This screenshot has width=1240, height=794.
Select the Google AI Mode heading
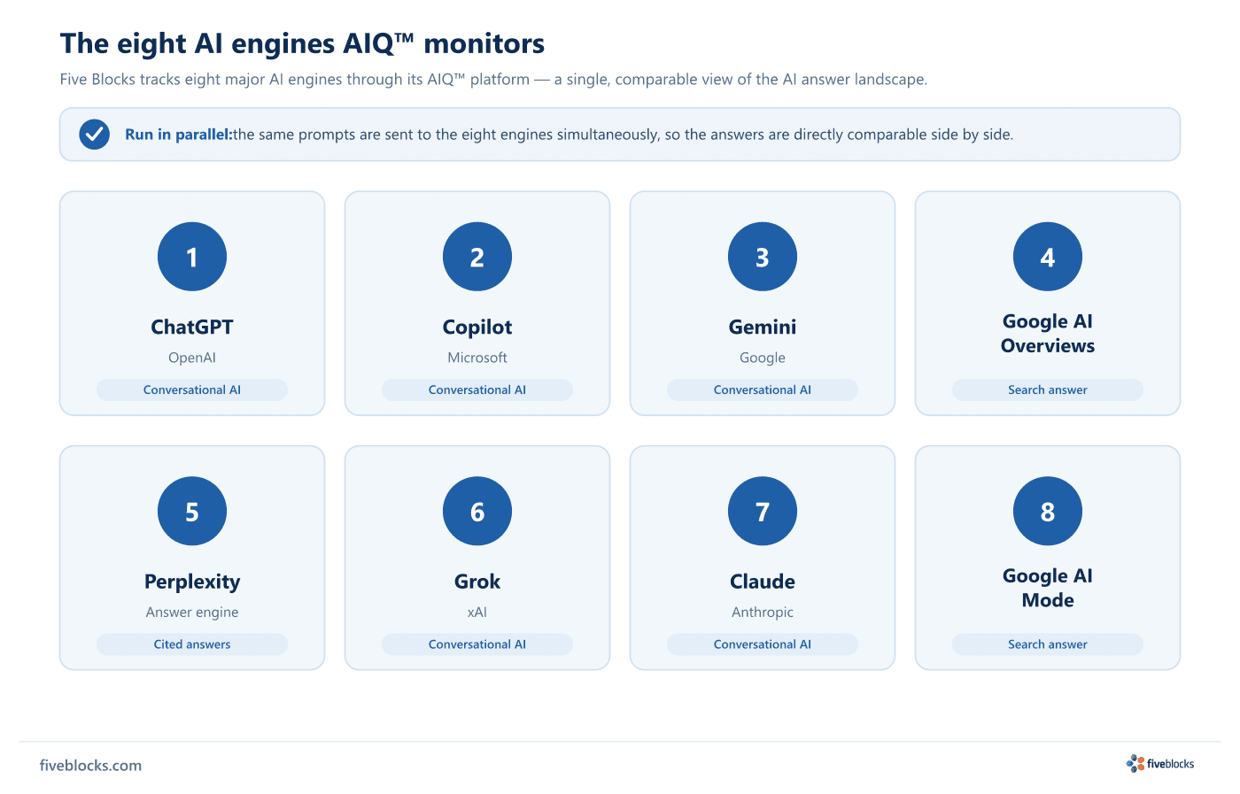click(1048, 588)
